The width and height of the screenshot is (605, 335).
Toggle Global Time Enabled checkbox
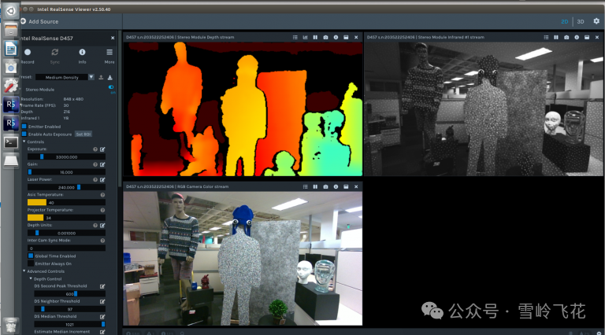31,256
